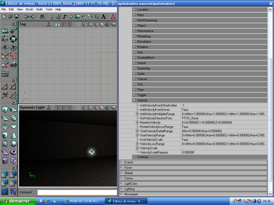Open the Build menu
Viewport: 274px width, 205px height.
[x=39, y=9]
